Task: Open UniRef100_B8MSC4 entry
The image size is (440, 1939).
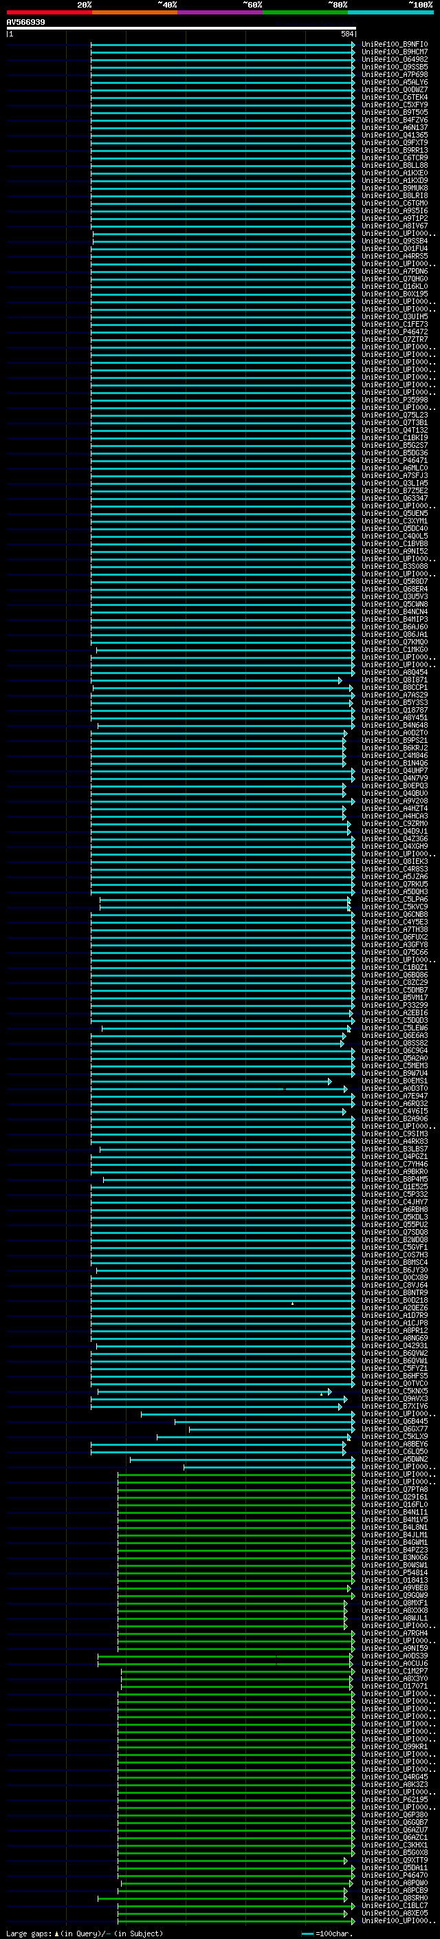Action: point(394,1262)
